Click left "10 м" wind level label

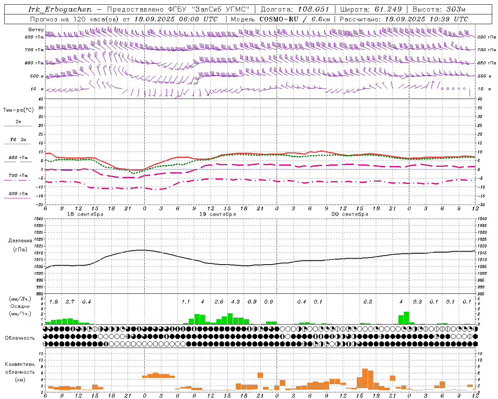37,89
